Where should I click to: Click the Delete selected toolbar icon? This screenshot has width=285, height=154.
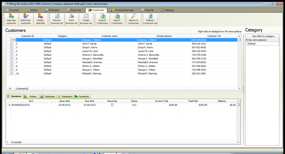coord(40,19)
